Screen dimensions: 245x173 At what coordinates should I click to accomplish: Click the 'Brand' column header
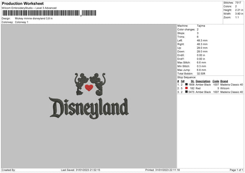(224, 81)
